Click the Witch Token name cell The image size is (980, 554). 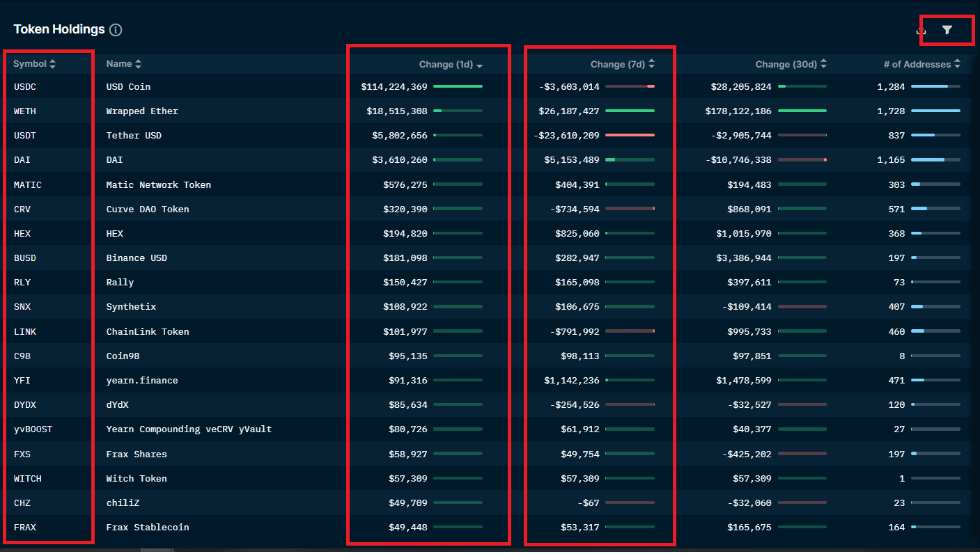137,479
